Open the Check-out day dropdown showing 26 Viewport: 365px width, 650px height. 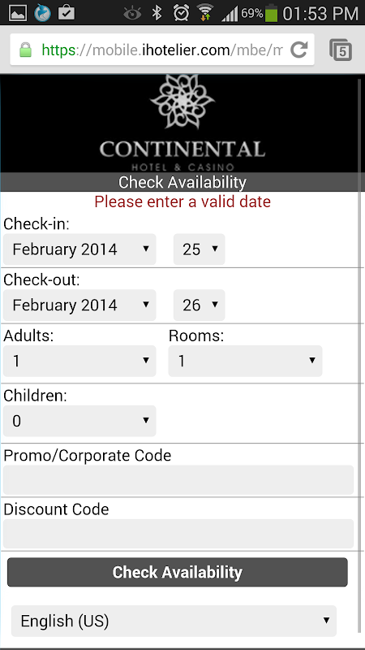pyautogui.click(x=199, y=305)
